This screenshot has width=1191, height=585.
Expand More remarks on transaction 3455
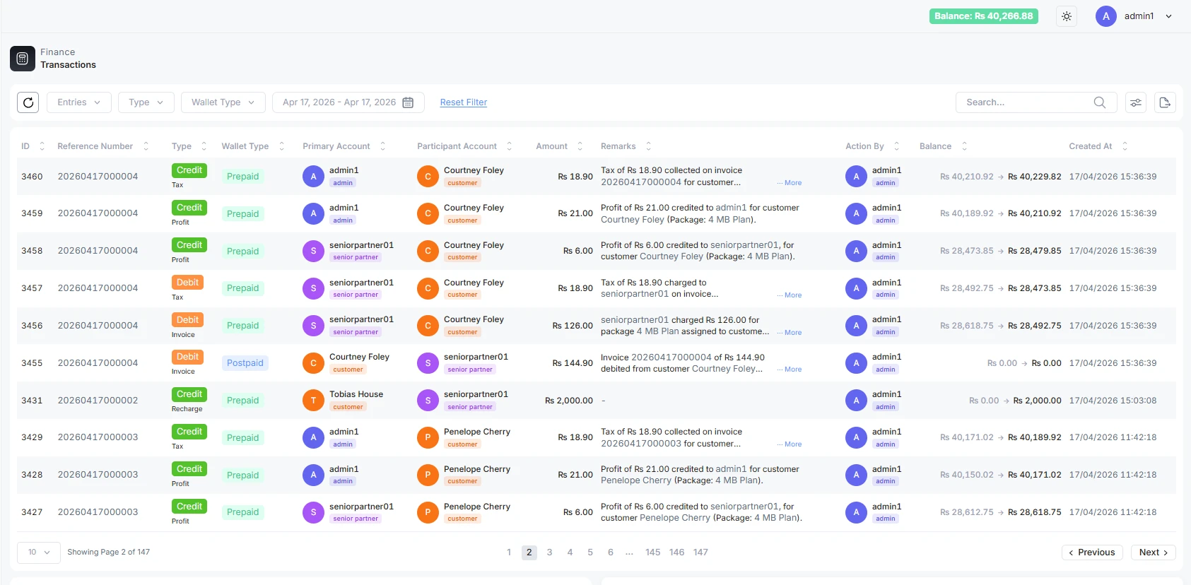click(790, 370)
